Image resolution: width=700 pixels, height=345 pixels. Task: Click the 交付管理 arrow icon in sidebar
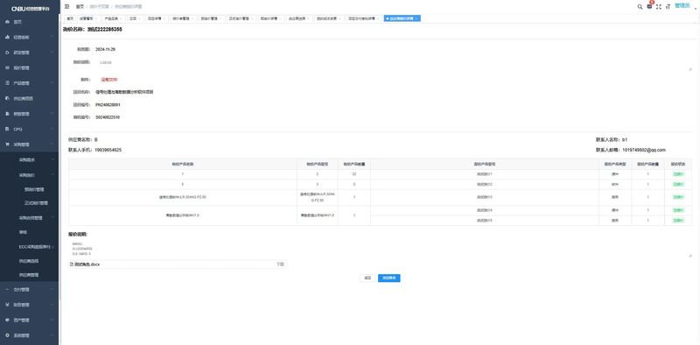(x=7, y=290)
